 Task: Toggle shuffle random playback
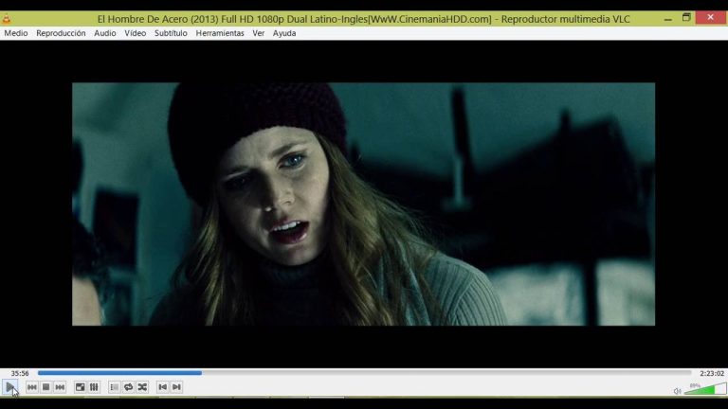pos(142,386)
